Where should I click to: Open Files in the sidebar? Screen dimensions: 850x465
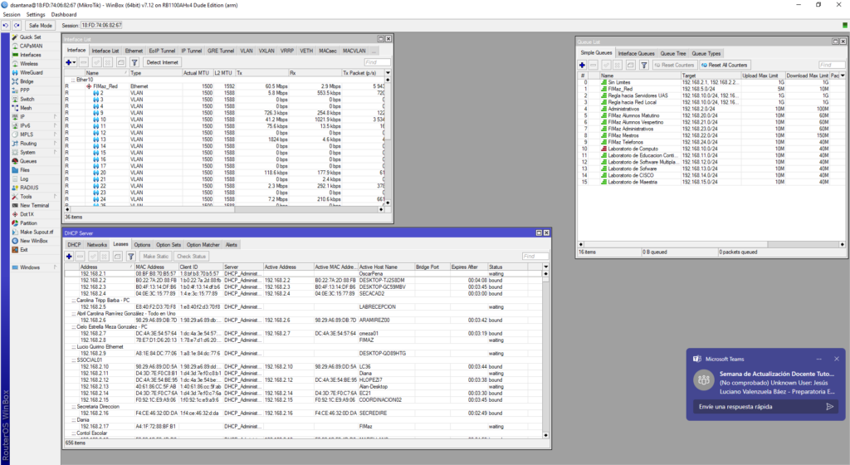pyautogui.click(x=25, y=169)
